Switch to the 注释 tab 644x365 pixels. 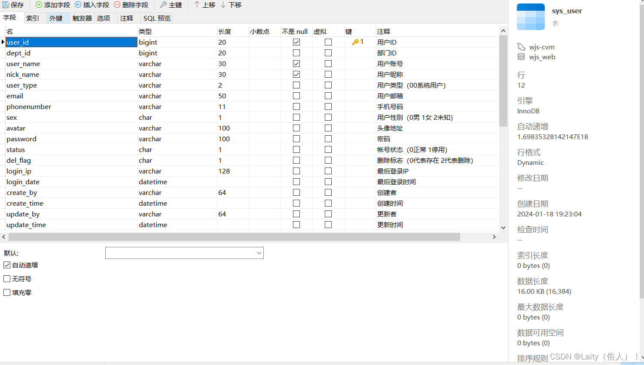(127, 18)
